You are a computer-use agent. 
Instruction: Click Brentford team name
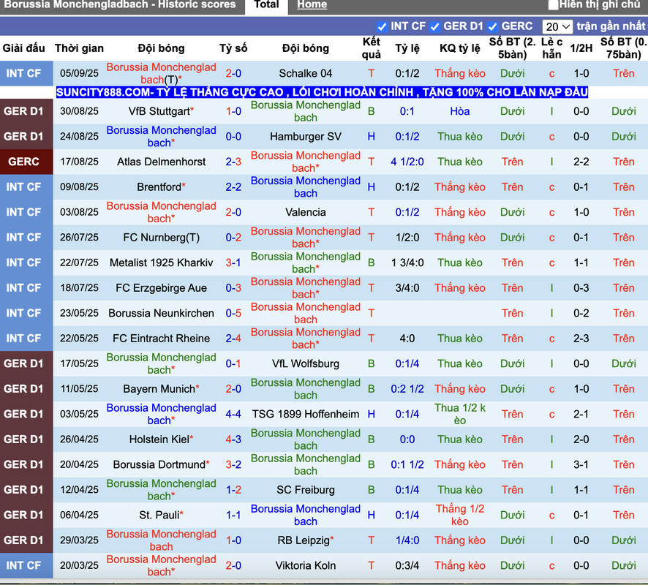pos(161,187)
